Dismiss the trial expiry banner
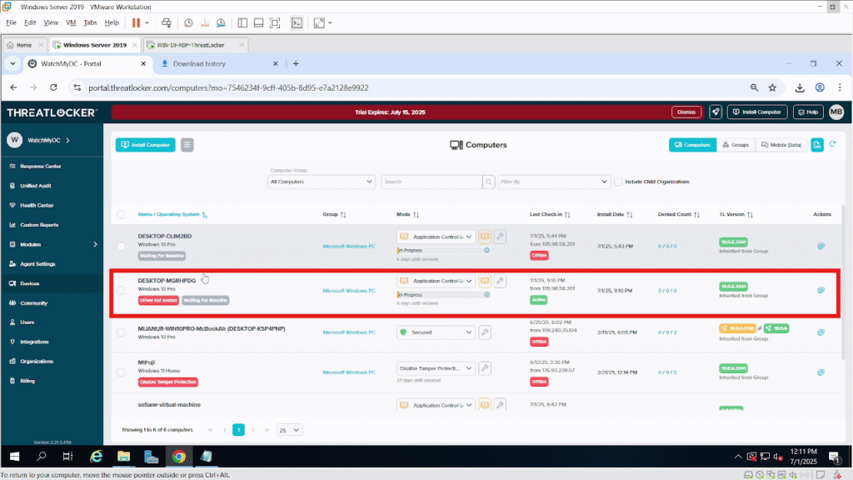Image resolution: width=853 pixels, height=480 pixels. (x=686, y=112)
